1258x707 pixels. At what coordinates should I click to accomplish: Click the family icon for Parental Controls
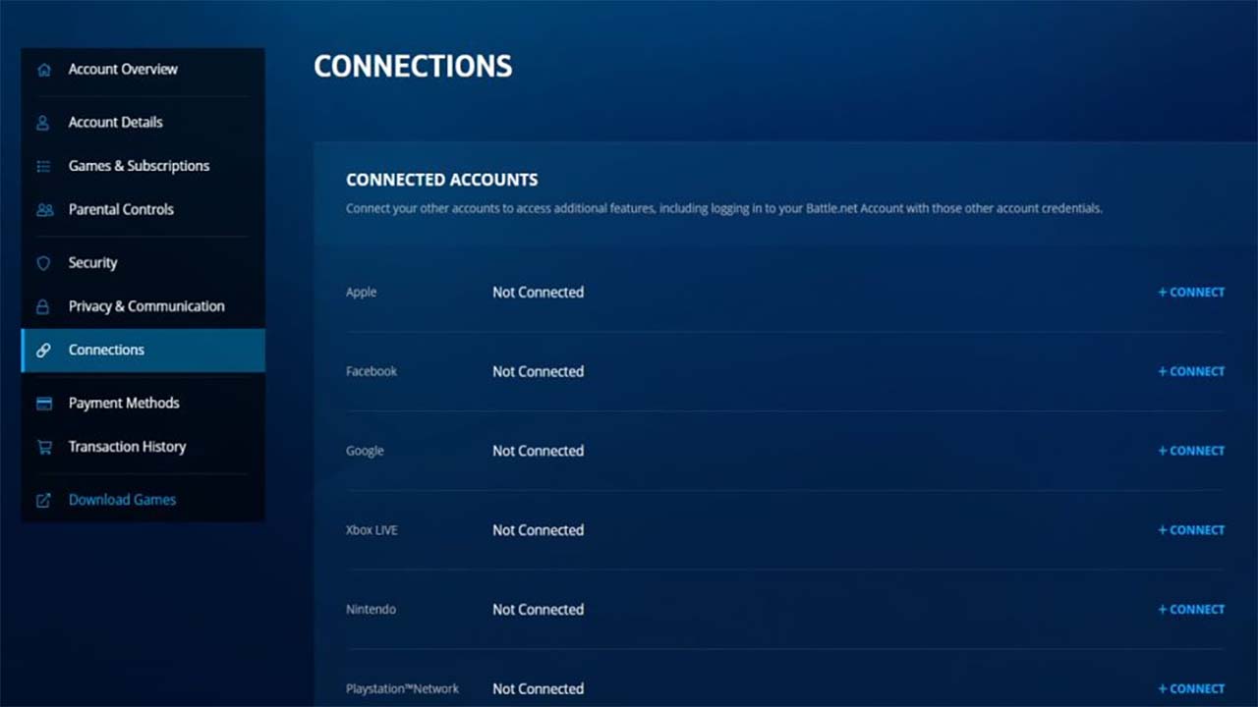pyautogui.click(x=44, y=209)
